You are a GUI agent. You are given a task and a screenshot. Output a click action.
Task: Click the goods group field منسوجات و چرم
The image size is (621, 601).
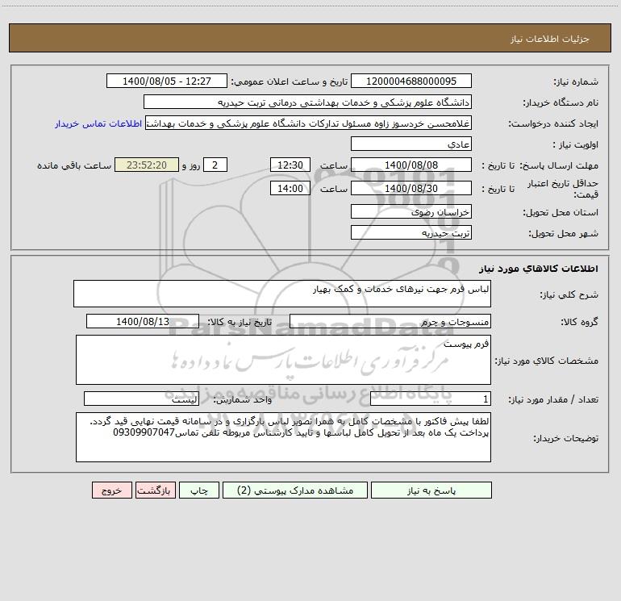click(390, 321)
